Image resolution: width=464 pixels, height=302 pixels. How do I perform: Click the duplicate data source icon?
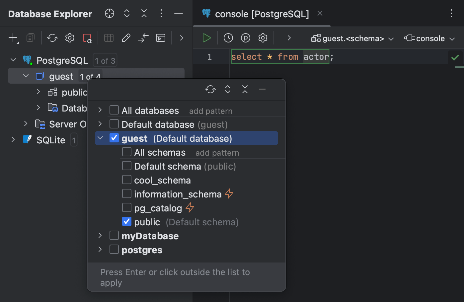tap(30, 38)
